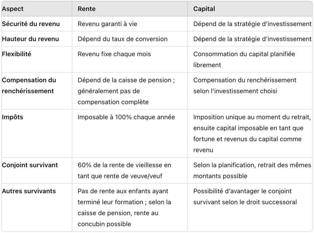Screen dimensions: 314x233
Task: Select the "Flexibilité" row label
Action: coord(17,54)
